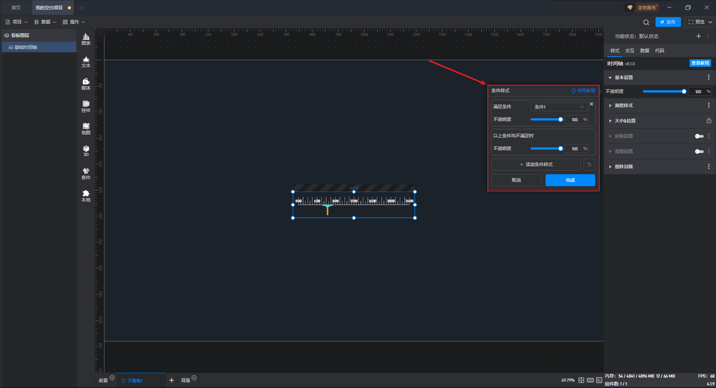Open the 文本 text component panel

tap(86, 62)
